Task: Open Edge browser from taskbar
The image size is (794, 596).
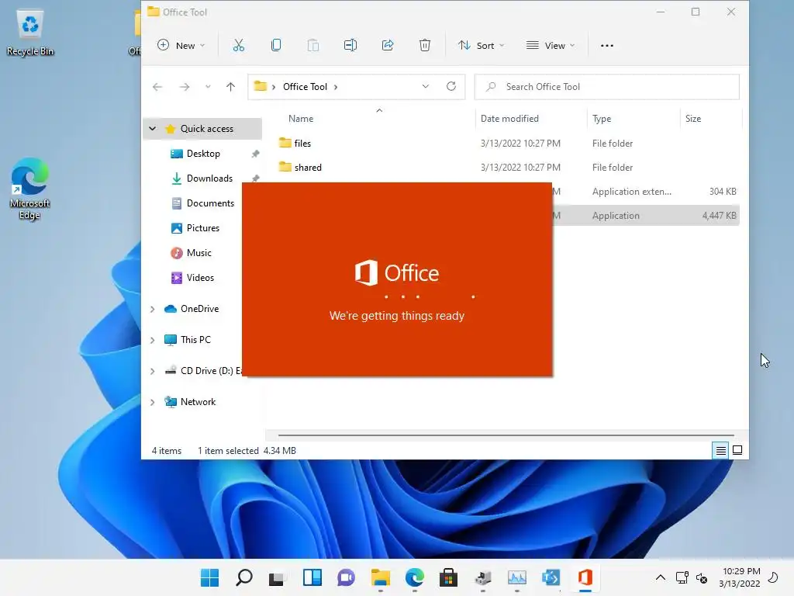Action: pos(415,577)
